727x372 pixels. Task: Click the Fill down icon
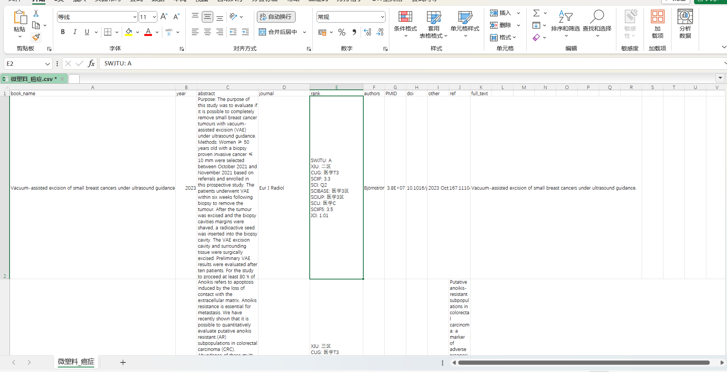click(536, 25)
